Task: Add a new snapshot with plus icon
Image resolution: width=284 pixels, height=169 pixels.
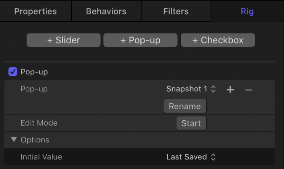Action: pyautogui.click(x=230, y=89)
